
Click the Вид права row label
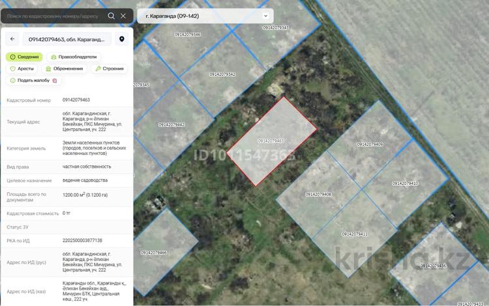[x=18, y=167]
